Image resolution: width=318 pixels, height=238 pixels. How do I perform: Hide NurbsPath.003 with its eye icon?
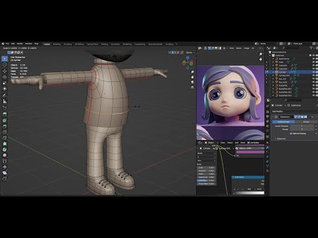tap(313, 95)
